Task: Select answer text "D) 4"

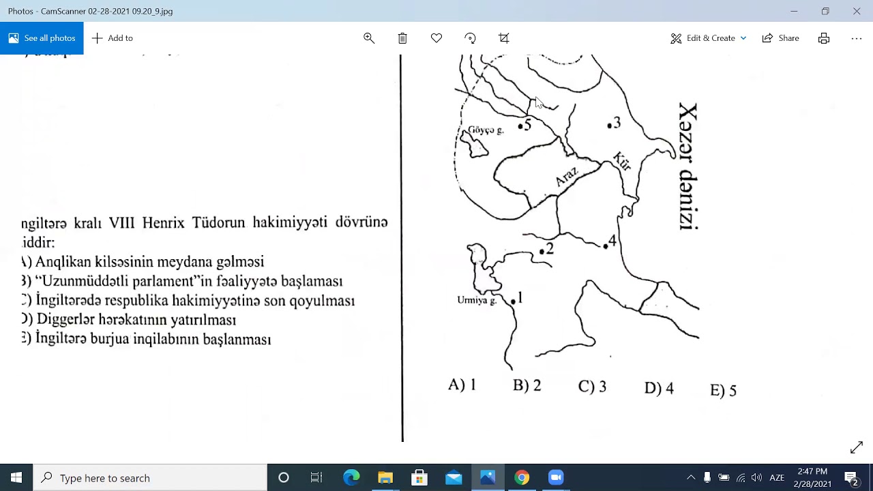Action: [659, 388]
